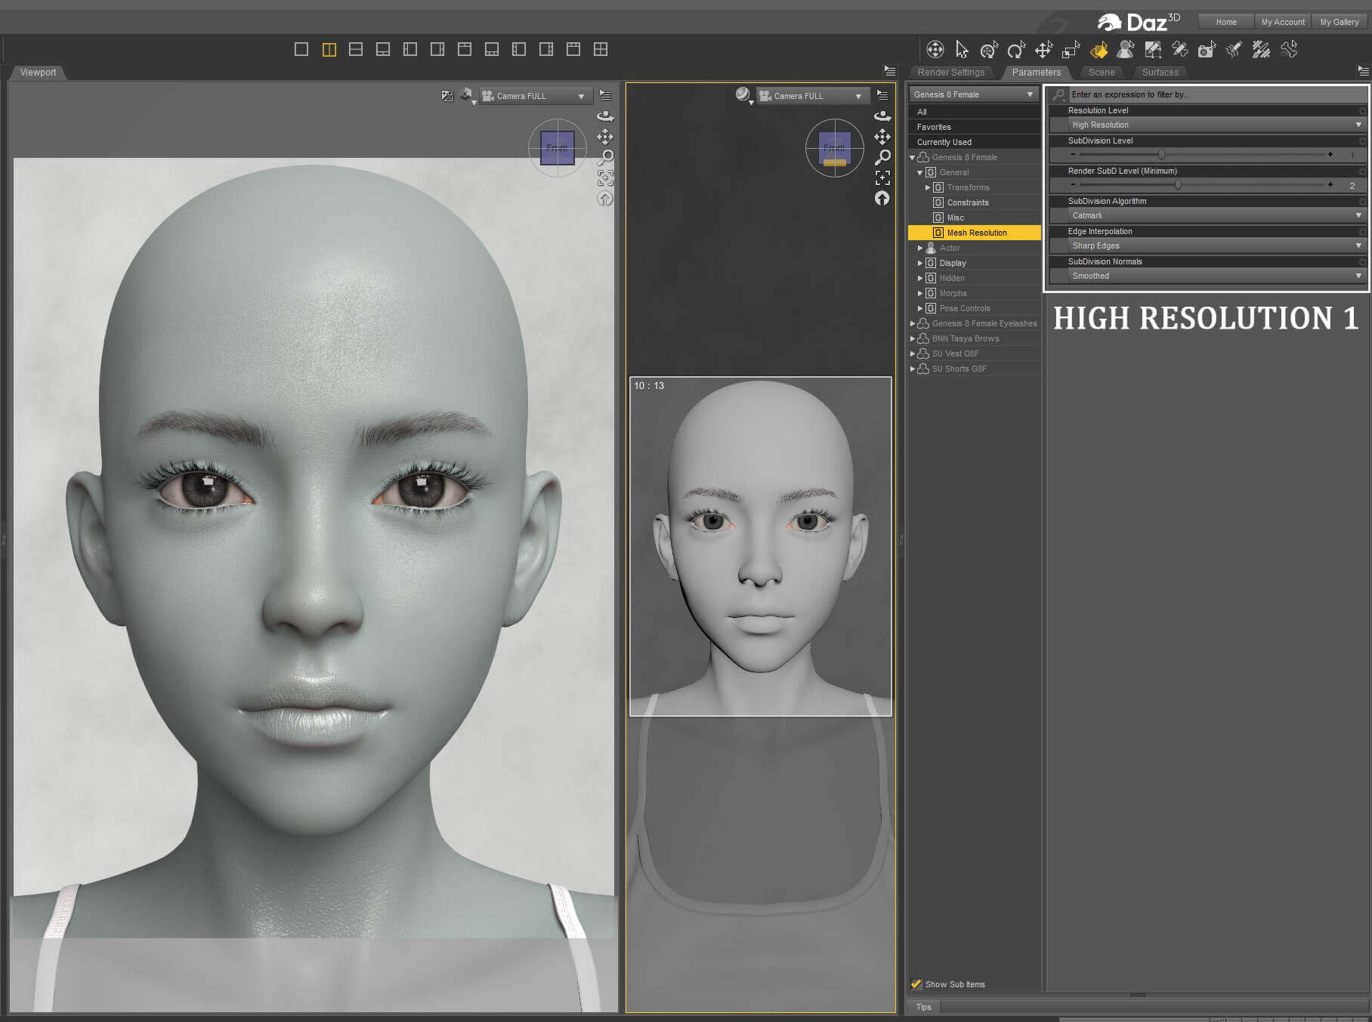Expand the Transforms tree group
The width and height of the screenshot is (1372, 1022).
928,187
